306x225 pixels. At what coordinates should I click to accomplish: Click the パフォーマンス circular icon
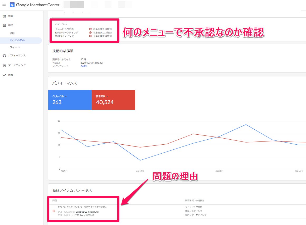[x=4, y=56]
